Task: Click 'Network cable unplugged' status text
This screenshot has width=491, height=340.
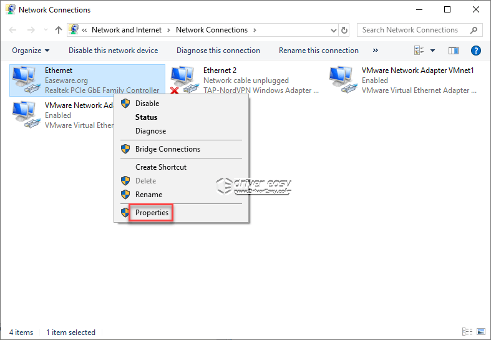Action: pos(246,80)
